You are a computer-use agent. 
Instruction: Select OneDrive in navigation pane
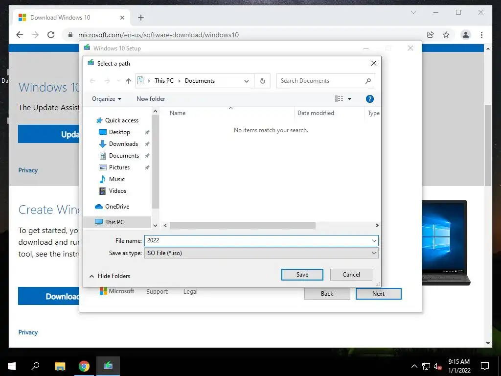117,207
